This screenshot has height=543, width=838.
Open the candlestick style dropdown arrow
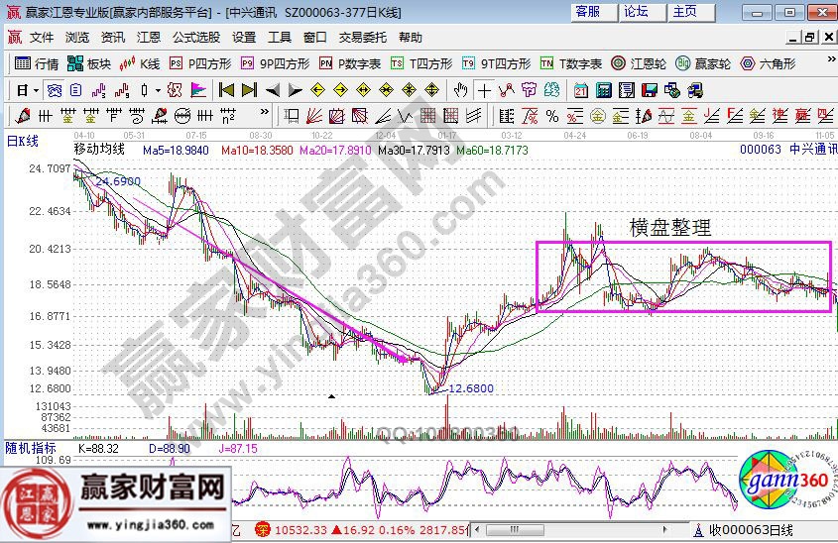[x=159, y=90]
